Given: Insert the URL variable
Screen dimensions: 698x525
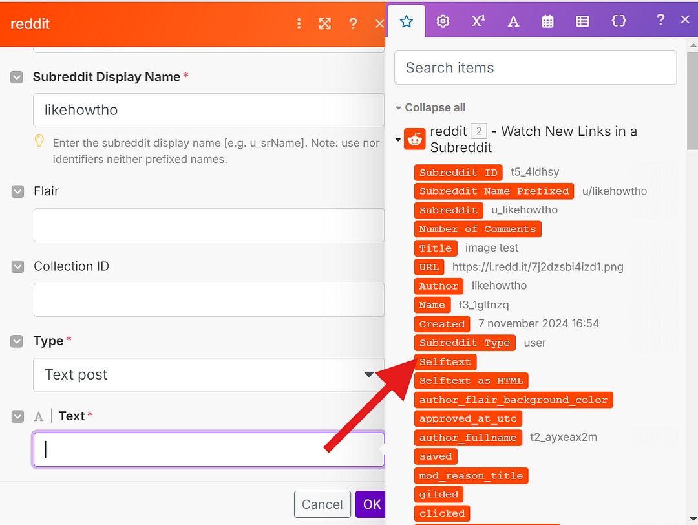Looking at the screenshot, I should coord(429,267).
